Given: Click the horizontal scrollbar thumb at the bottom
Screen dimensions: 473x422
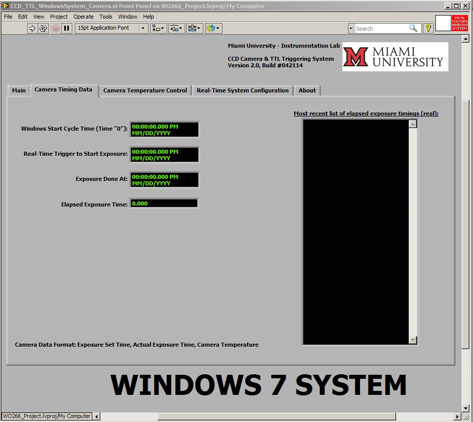Looking at the screenshot, I should 277,416.
